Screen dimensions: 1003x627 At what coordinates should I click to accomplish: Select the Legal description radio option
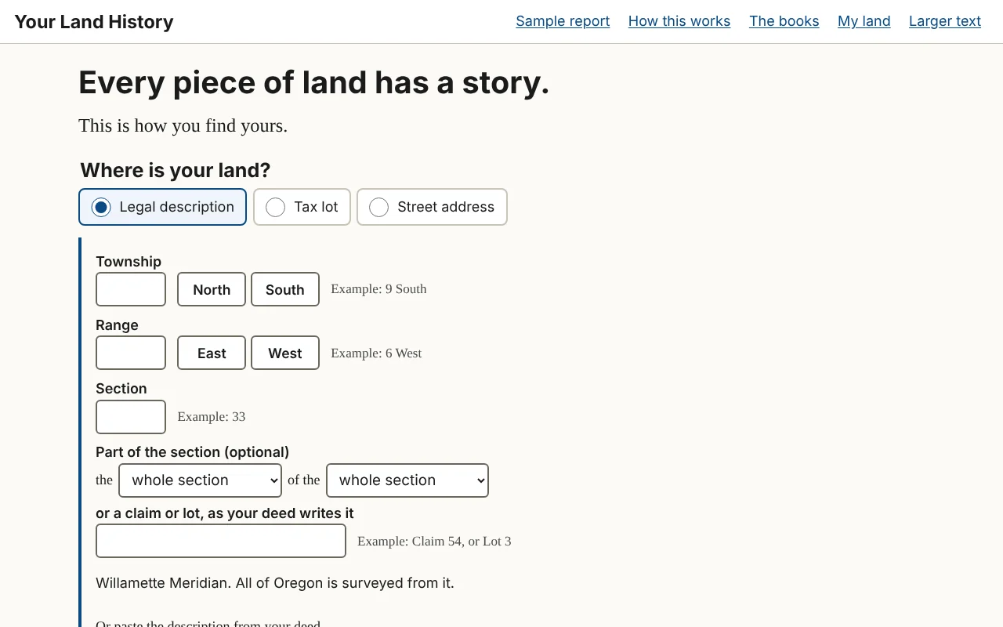162,207
